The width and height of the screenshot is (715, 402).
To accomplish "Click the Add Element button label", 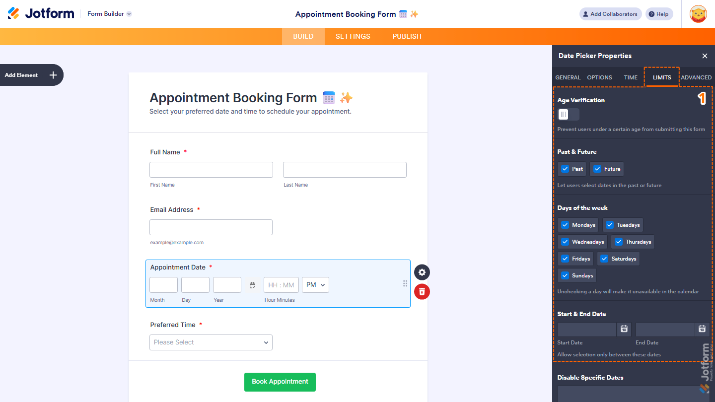I will 21,75.
